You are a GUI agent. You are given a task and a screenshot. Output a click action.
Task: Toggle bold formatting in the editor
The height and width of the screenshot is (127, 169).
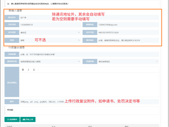click(23, 70)
